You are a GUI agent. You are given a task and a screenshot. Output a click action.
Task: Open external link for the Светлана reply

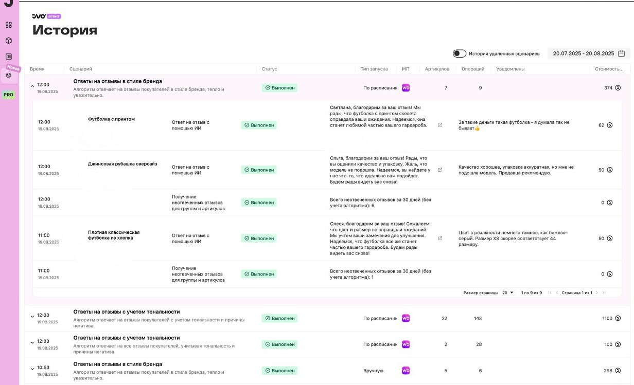(440, 125)
